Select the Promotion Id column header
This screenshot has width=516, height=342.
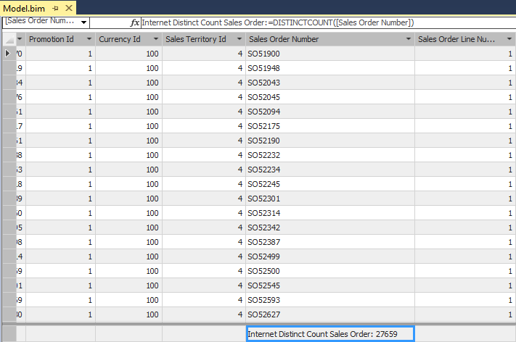[60, 39]
